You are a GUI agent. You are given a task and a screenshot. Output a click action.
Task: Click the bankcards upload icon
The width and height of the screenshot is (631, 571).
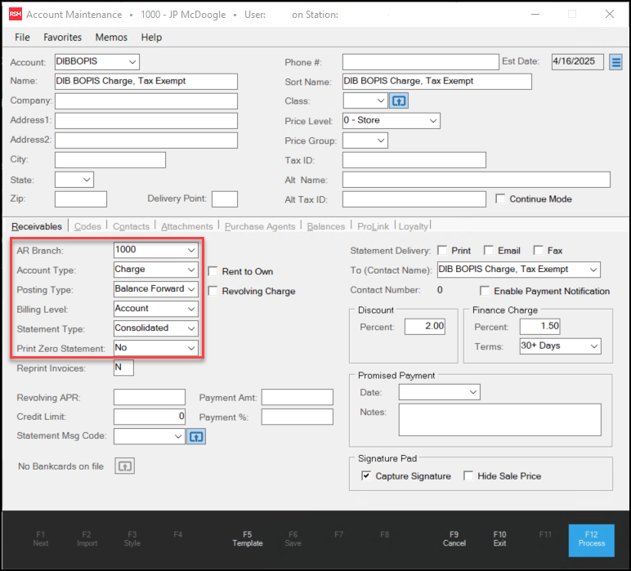tap(124, 466)
